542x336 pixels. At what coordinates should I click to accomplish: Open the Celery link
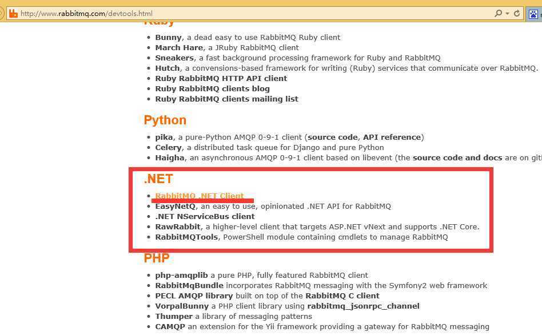168,148
